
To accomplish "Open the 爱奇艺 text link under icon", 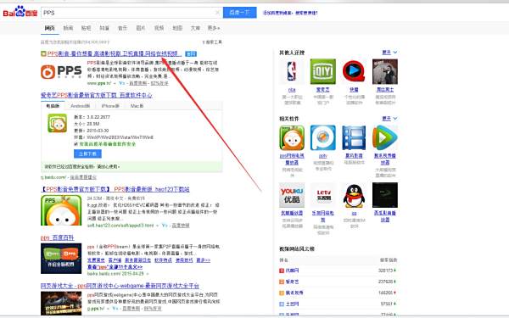I will click(x=323, y=90).
